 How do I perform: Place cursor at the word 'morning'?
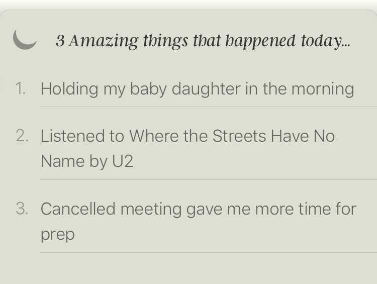(323, 89)
